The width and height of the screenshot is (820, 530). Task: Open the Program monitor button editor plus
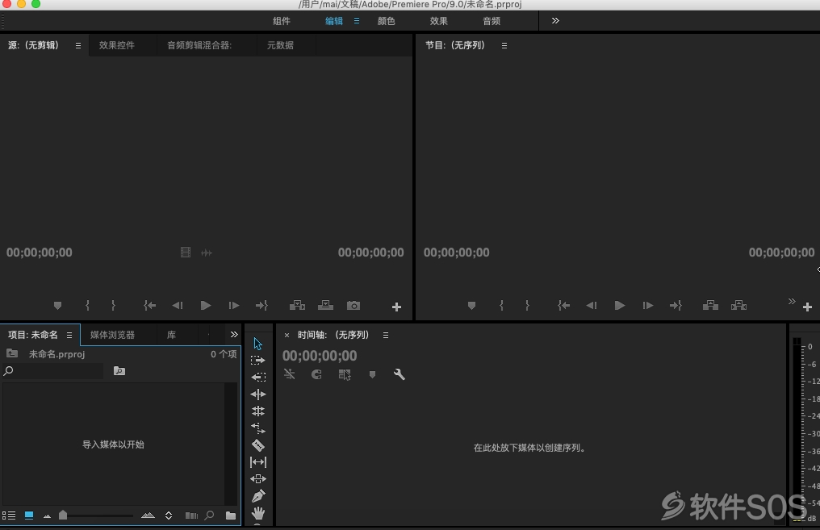807,307
